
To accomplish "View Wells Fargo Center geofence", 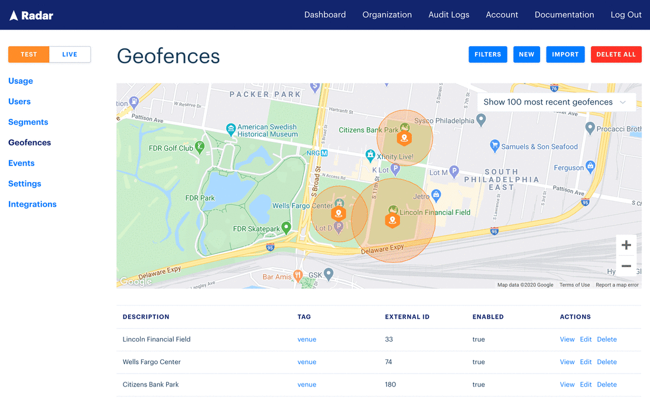I will (567, 362).
